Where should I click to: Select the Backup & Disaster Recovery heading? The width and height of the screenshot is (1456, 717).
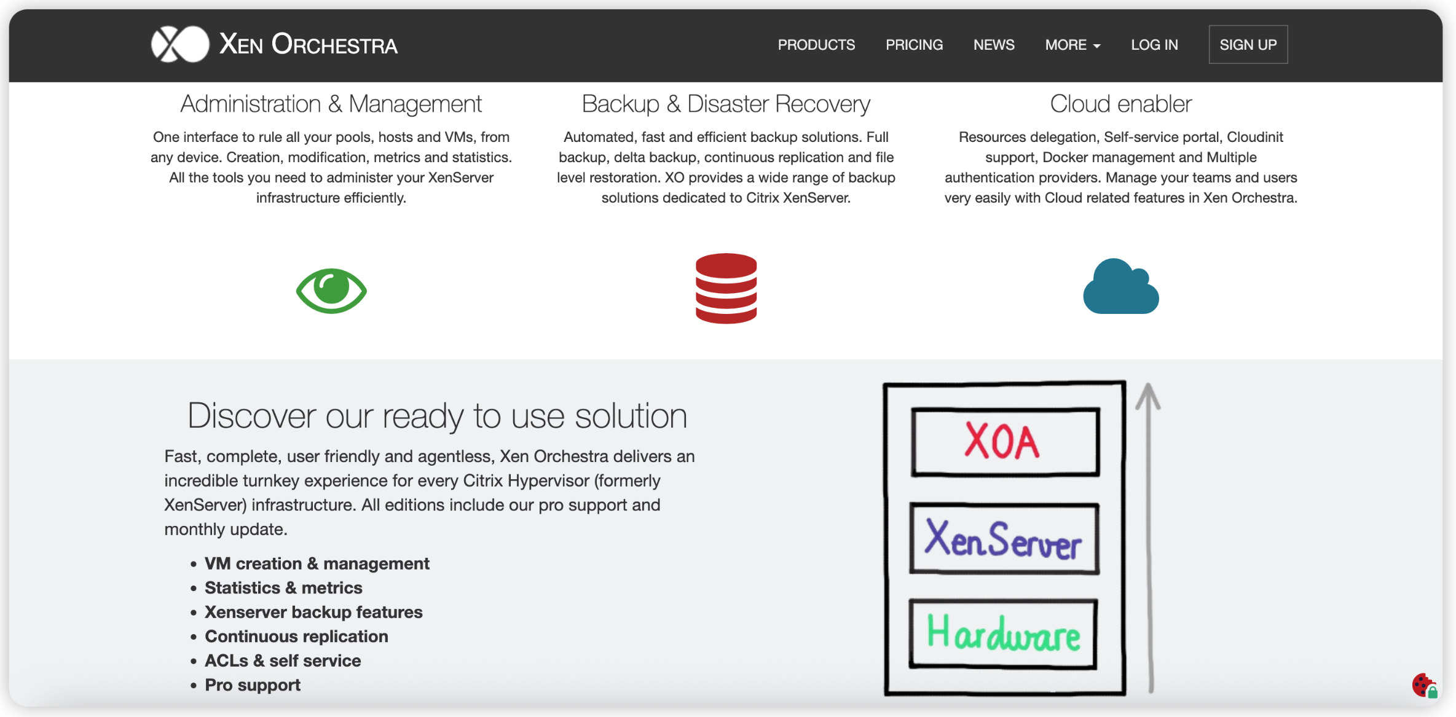[726, 104]
